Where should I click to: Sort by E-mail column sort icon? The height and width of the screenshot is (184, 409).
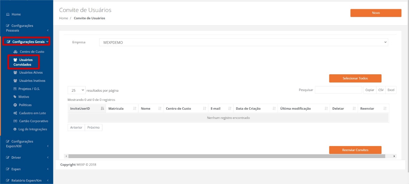pyautogui.click(x=229, y=108)
